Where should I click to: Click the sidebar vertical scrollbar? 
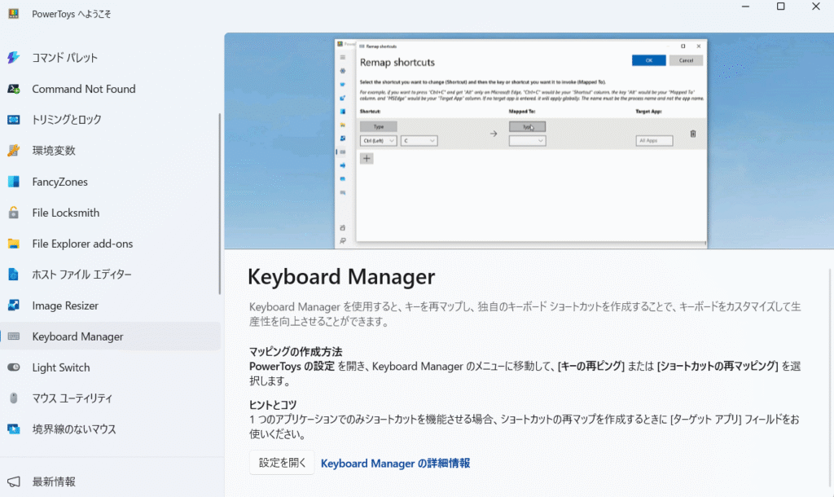[x=219, y=204]
